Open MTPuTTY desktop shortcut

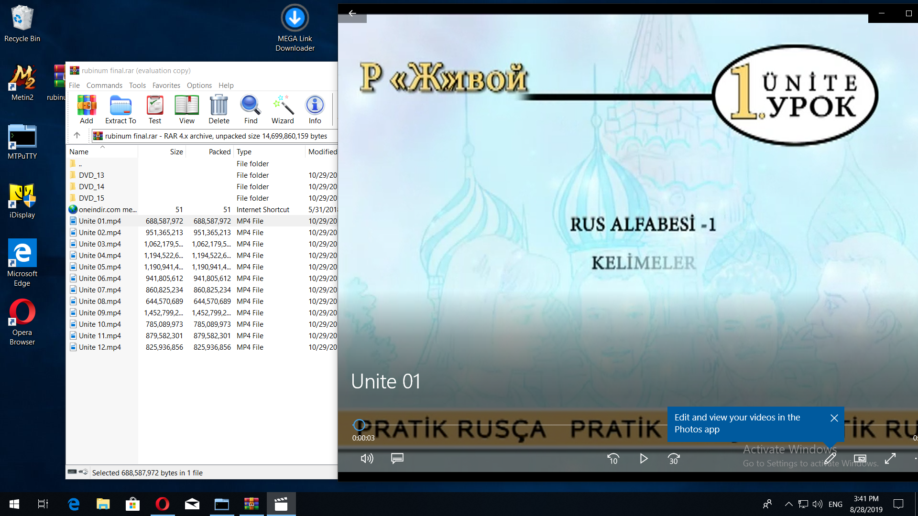pyautogui.click(x=22, y=142)
